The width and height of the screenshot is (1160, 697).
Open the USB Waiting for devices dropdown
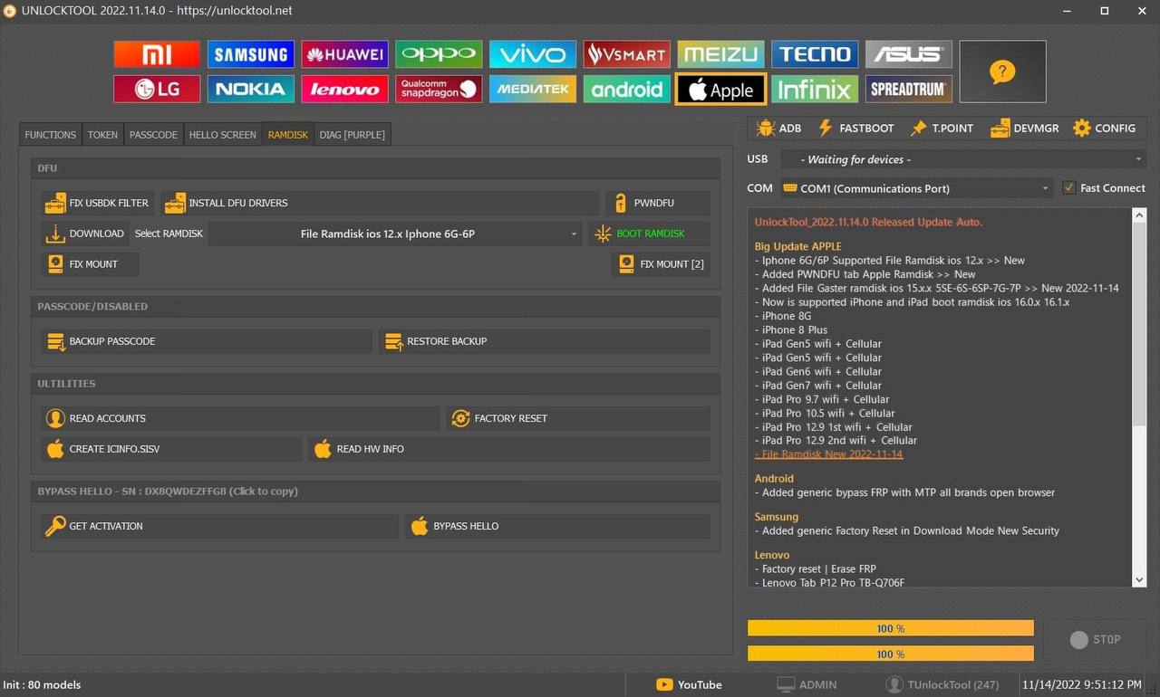[963, 159]
